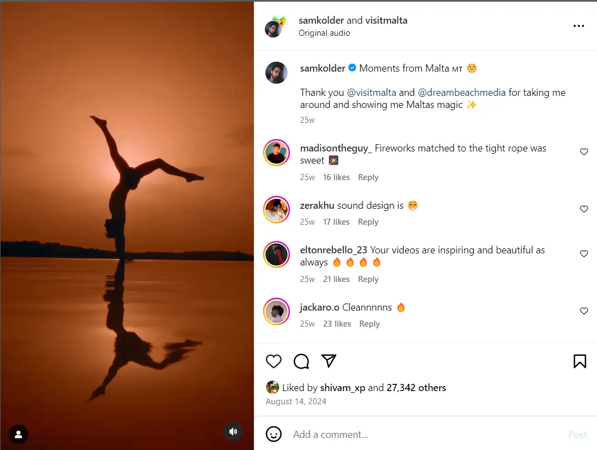Save the post with the bookmark icon
Image resolution: width=597 pixels, height=450 pixels.
(x=579, y=361)
